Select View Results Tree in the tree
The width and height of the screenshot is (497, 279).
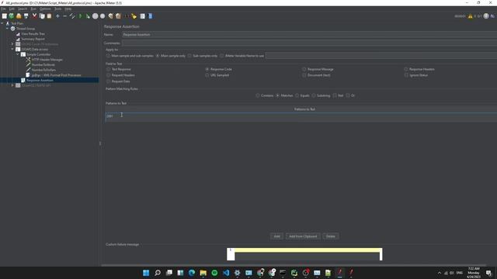point(33,34)
